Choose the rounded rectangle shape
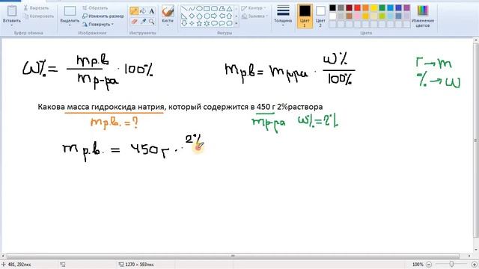The width and height of the screenshot is (479, 269). point(214,8)
